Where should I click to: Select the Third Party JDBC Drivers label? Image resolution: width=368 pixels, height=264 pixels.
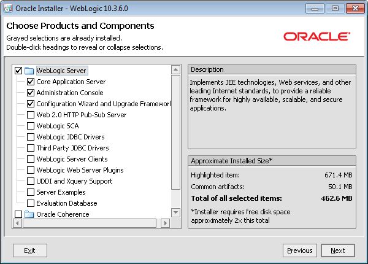(x=72, y=148)
